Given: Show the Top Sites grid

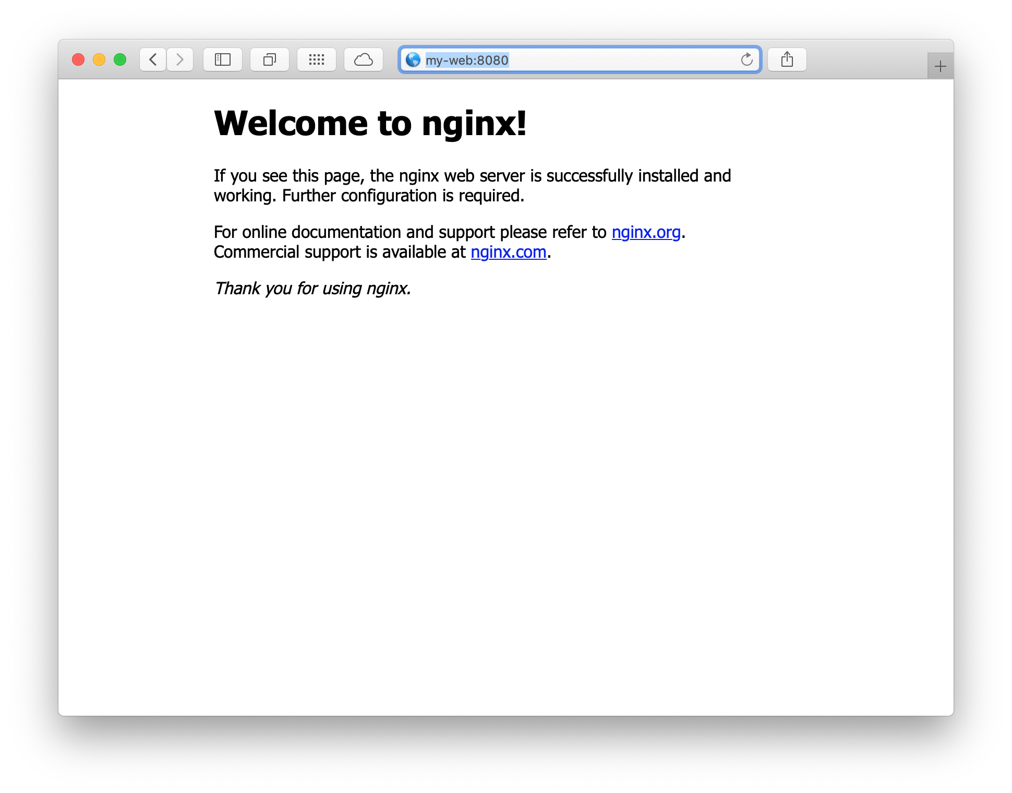Looking at the screenshot, I should point(317,59).
